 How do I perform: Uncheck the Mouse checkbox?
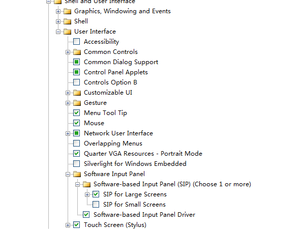click(77, 123)
